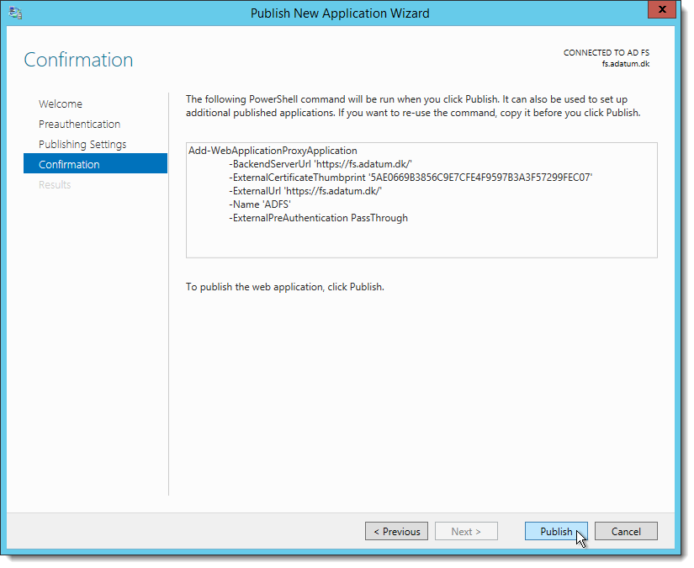Publish the web application
694x568 pixels.
click(556, 531)
